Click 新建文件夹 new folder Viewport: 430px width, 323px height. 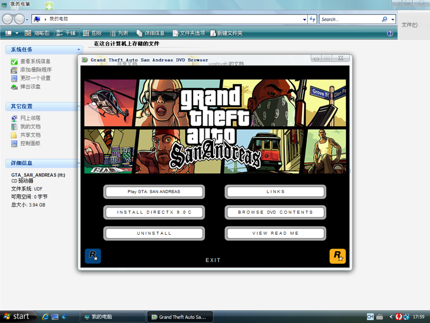tap(227, 33)
